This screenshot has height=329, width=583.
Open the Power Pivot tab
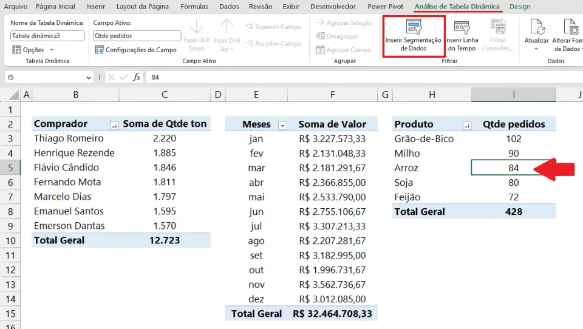tap(385, 6)
